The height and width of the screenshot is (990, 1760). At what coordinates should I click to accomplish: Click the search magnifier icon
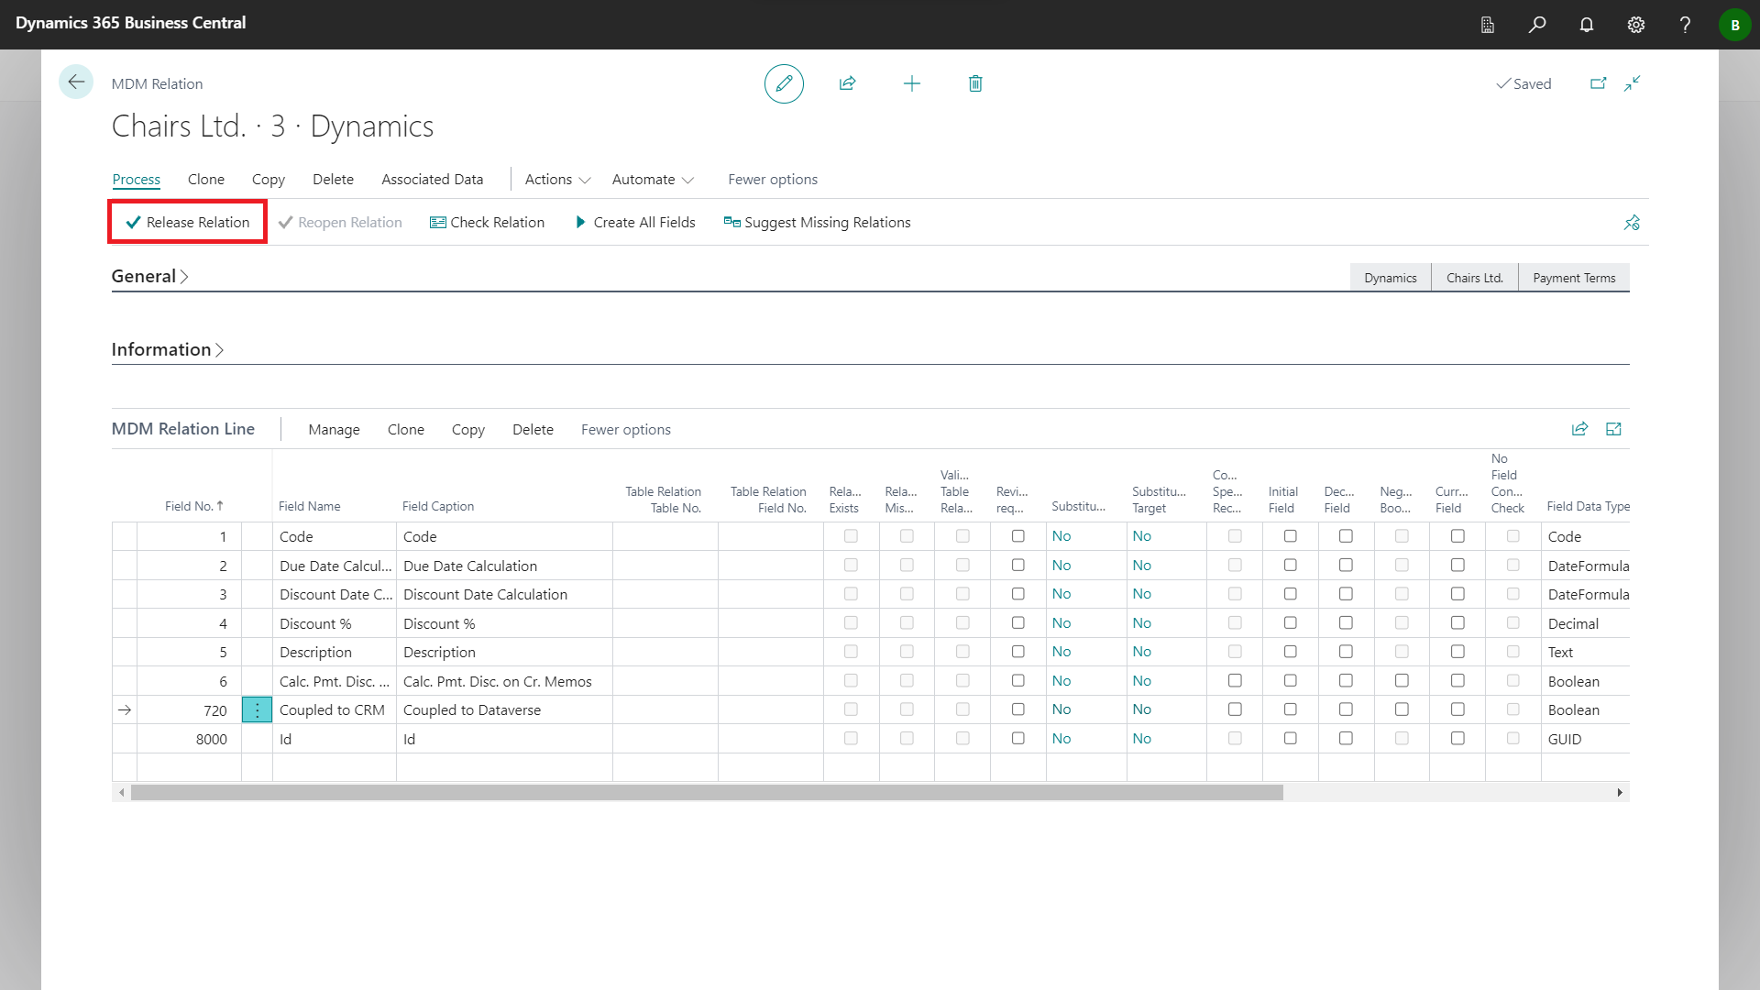[1537, 25]
